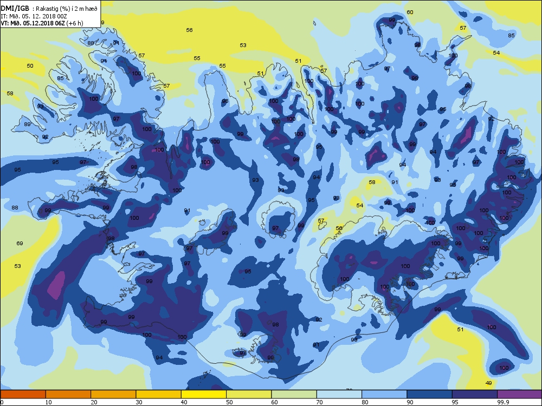Click the '89' humidity value on the map
This screenshot has height=406, width=542.
[x=27, y=125]
